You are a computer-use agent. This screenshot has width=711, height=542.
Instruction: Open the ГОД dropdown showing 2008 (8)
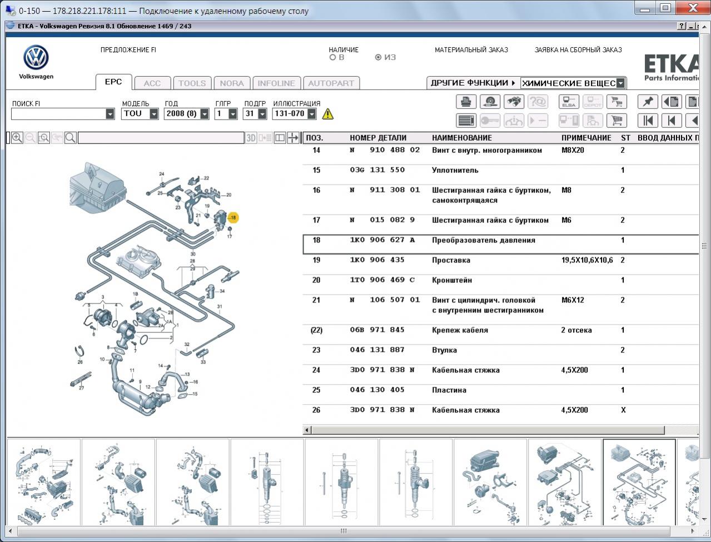pos(205,114)
